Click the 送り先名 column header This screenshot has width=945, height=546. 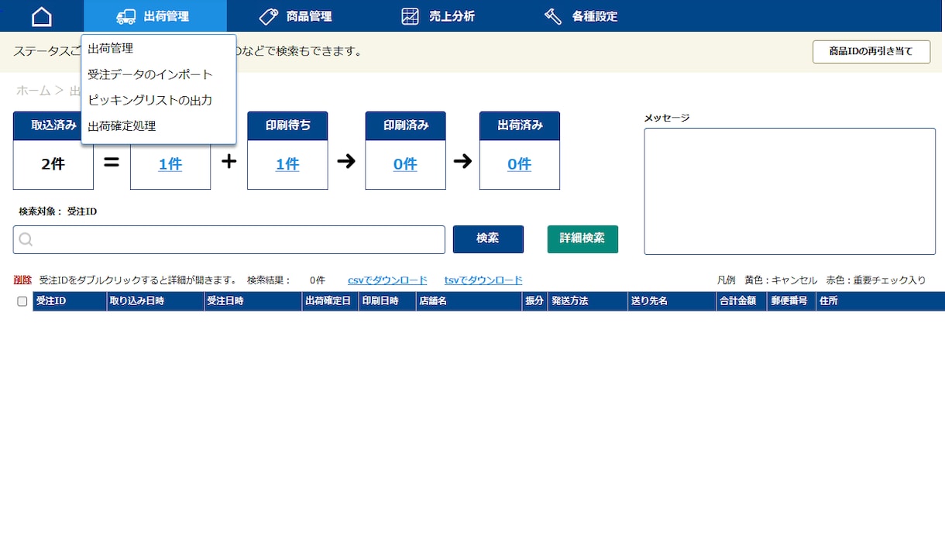(672, 301)
